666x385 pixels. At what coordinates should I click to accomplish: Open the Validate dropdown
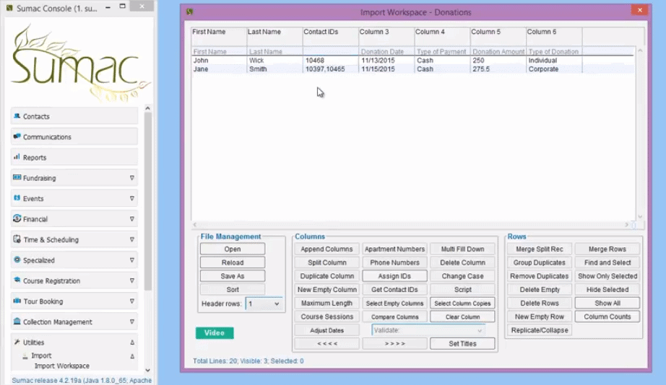(428, 330)
